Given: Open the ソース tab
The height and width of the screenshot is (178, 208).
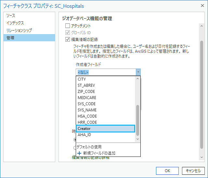Looking at the screenshot, I should point(11,16).
